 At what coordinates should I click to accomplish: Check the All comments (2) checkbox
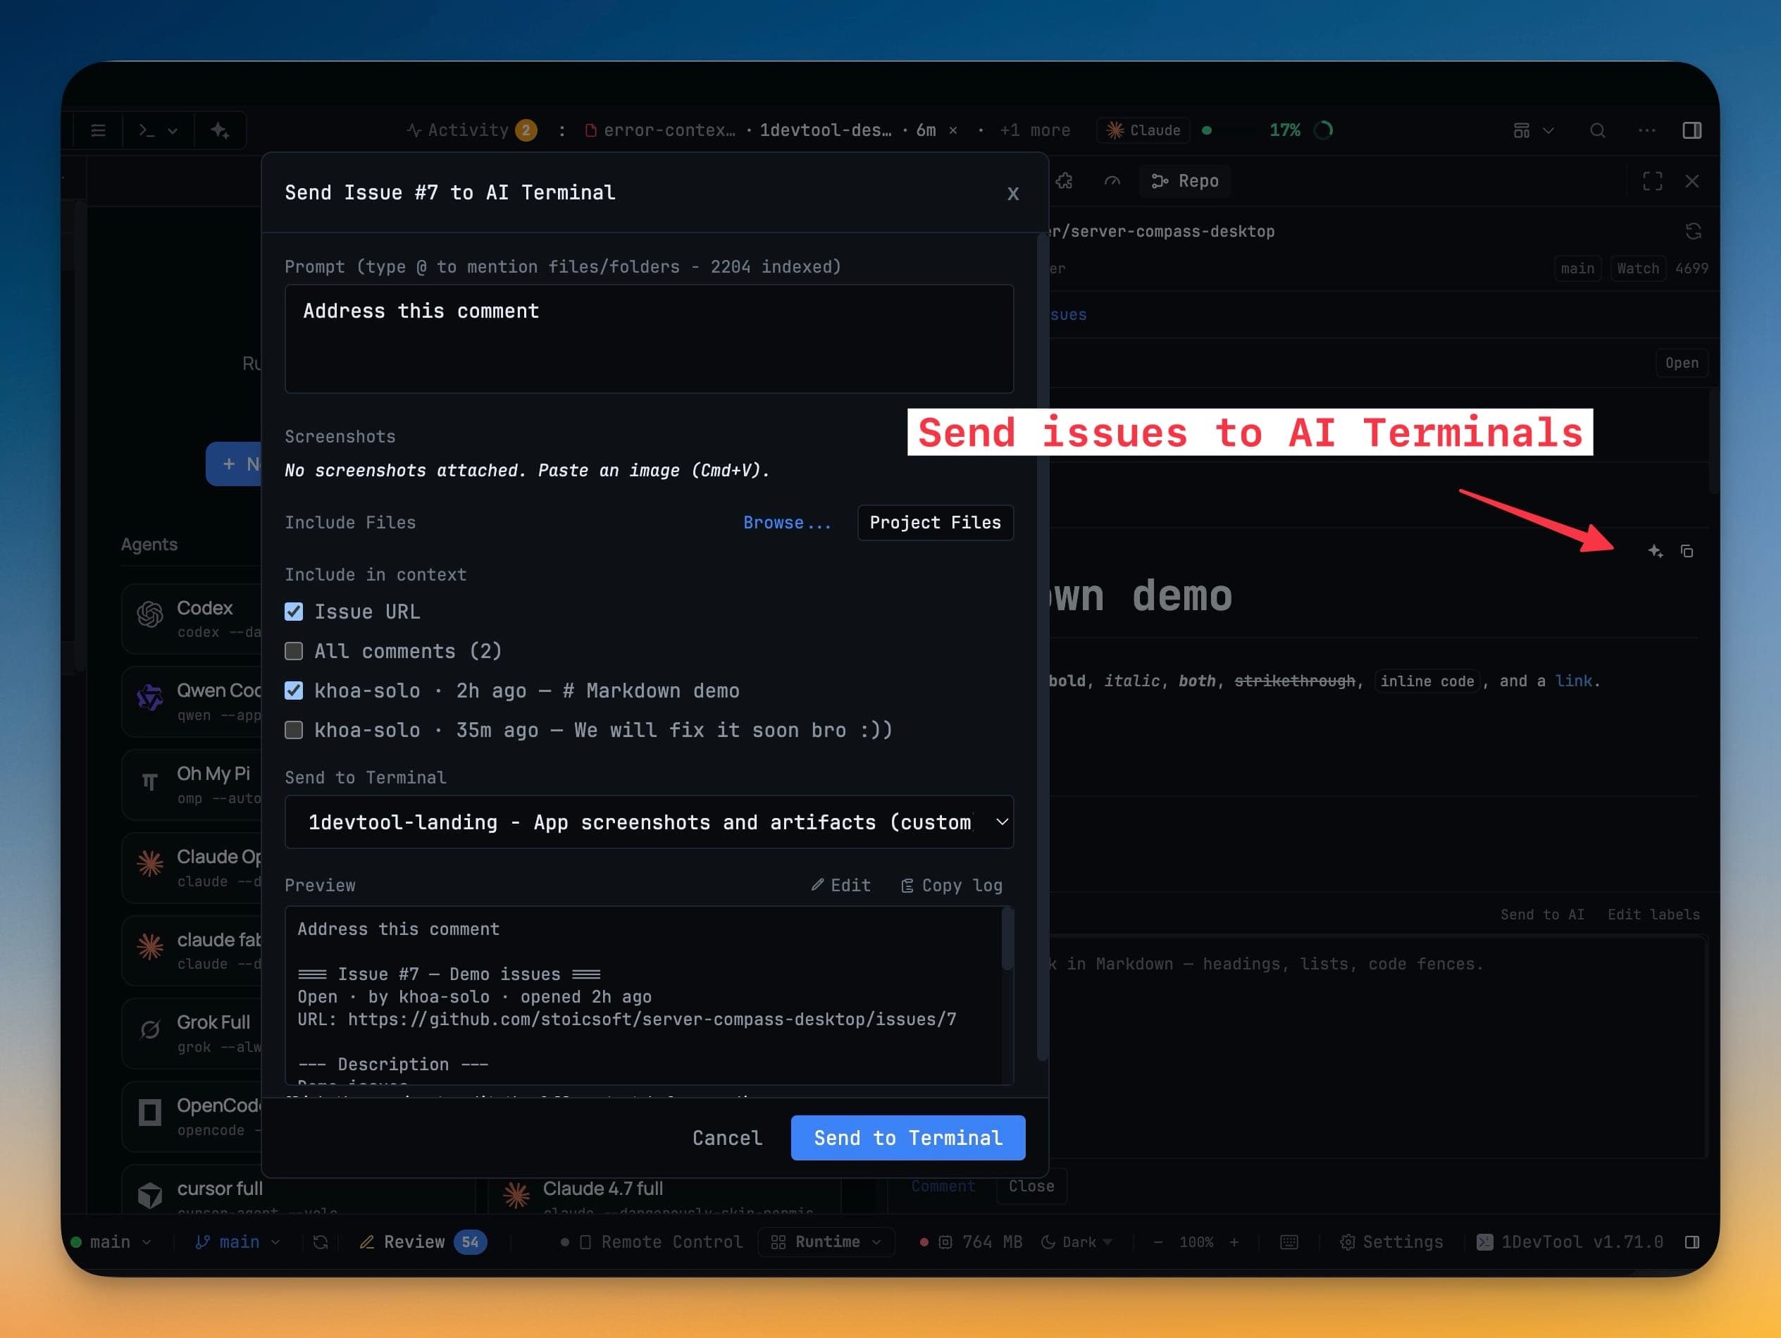294,650
